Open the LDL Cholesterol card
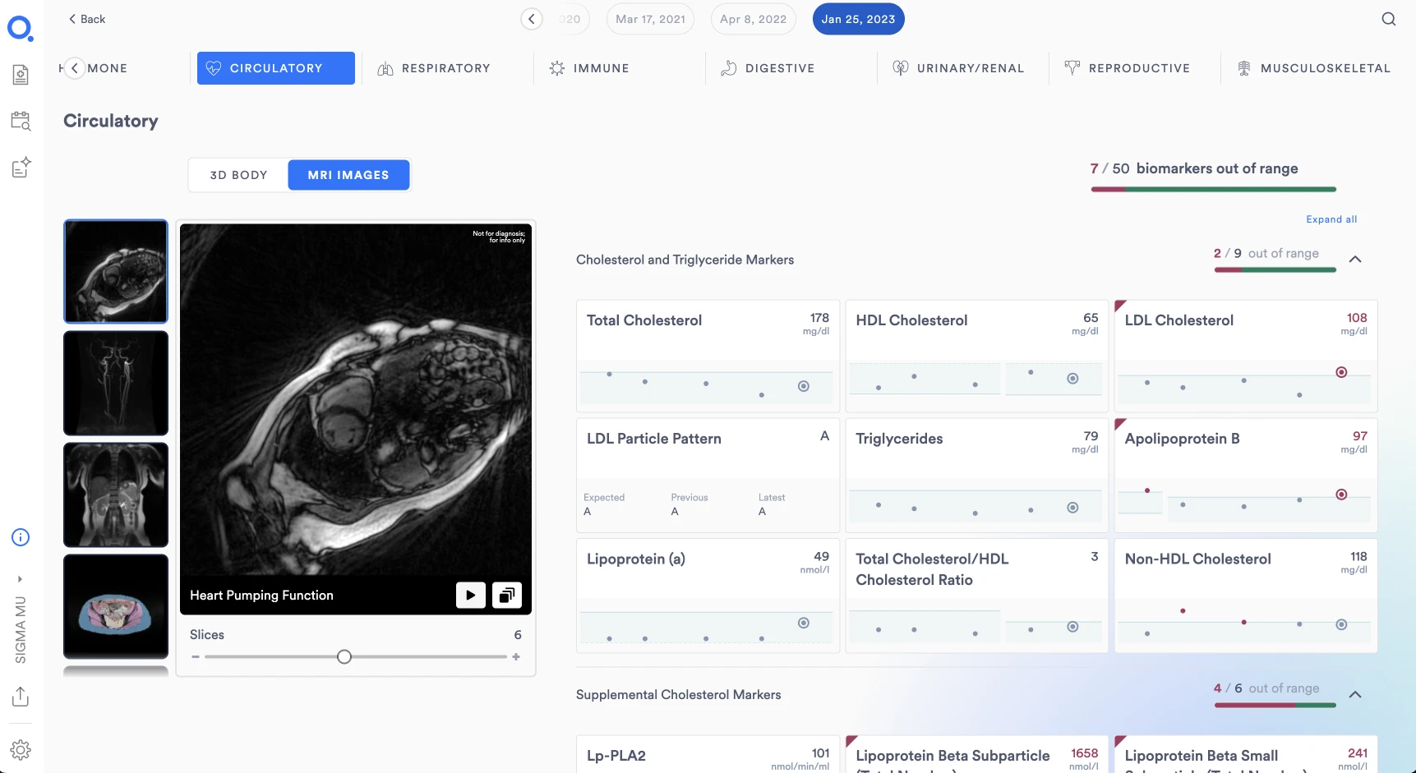 point(1246,356)
